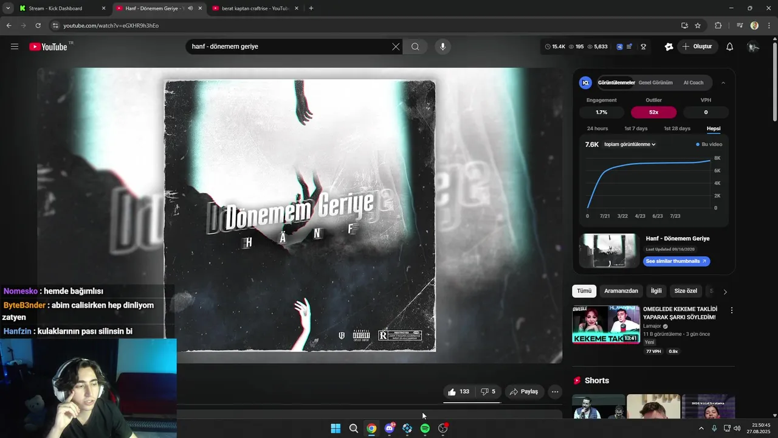Open the toplam görüntülenme dropdown
The image size is (778, 438).
click(630, 145)
